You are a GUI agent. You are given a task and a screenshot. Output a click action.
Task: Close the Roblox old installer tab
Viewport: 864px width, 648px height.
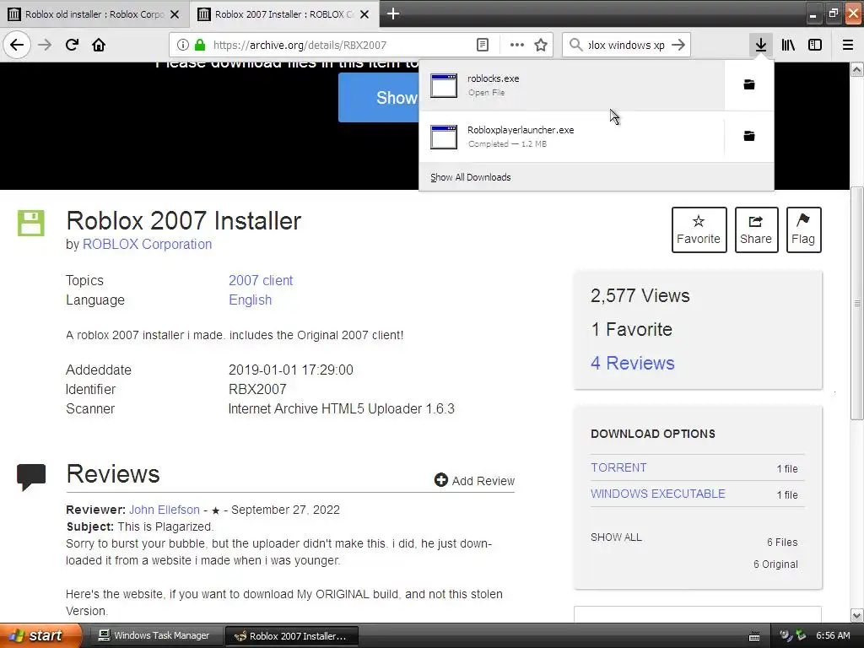(x=175, y=14)
